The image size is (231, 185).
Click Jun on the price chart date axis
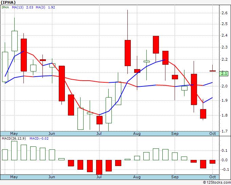click(x=52, y=133)
